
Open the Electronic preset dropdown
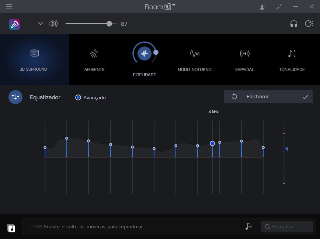[268, 96]
